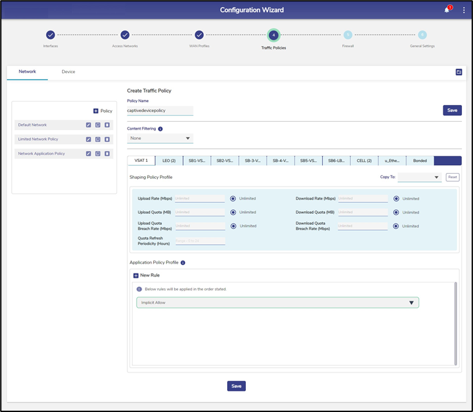Add a new policy with plus icon
The height and width of the screenshot is (412, 473).
(96, 111)
